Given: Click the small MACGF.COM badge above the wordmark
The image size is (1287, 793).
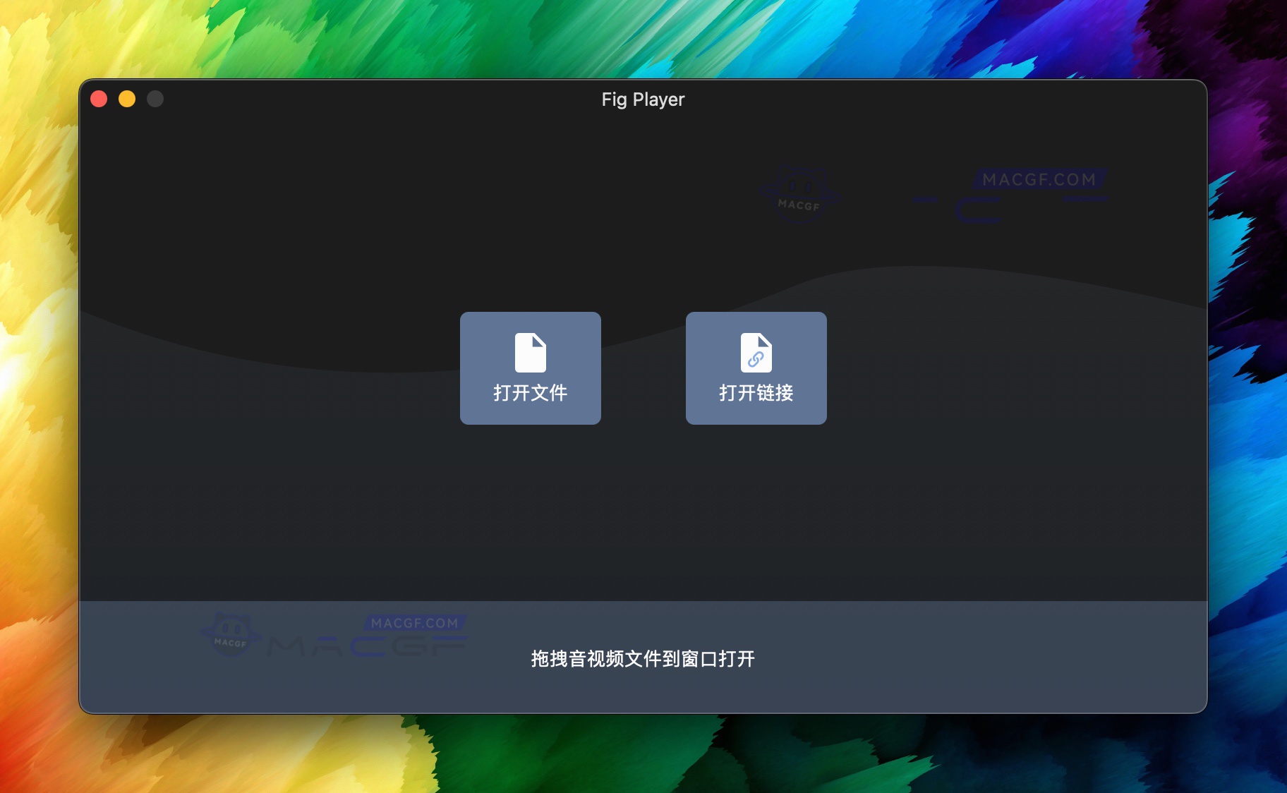Looking at the screenshot, I should pyautogui.click(x=416, y=623).
